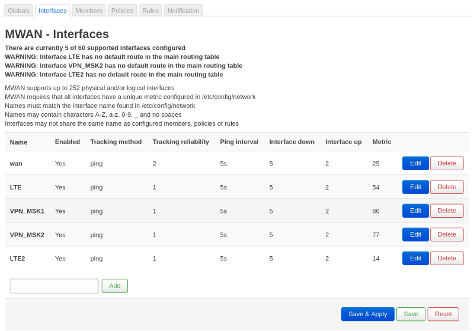The width and height of the screenshot is (474, 331).
Task: Delete the wan interface
Action: pyautogui.click(x=447, y=163)
